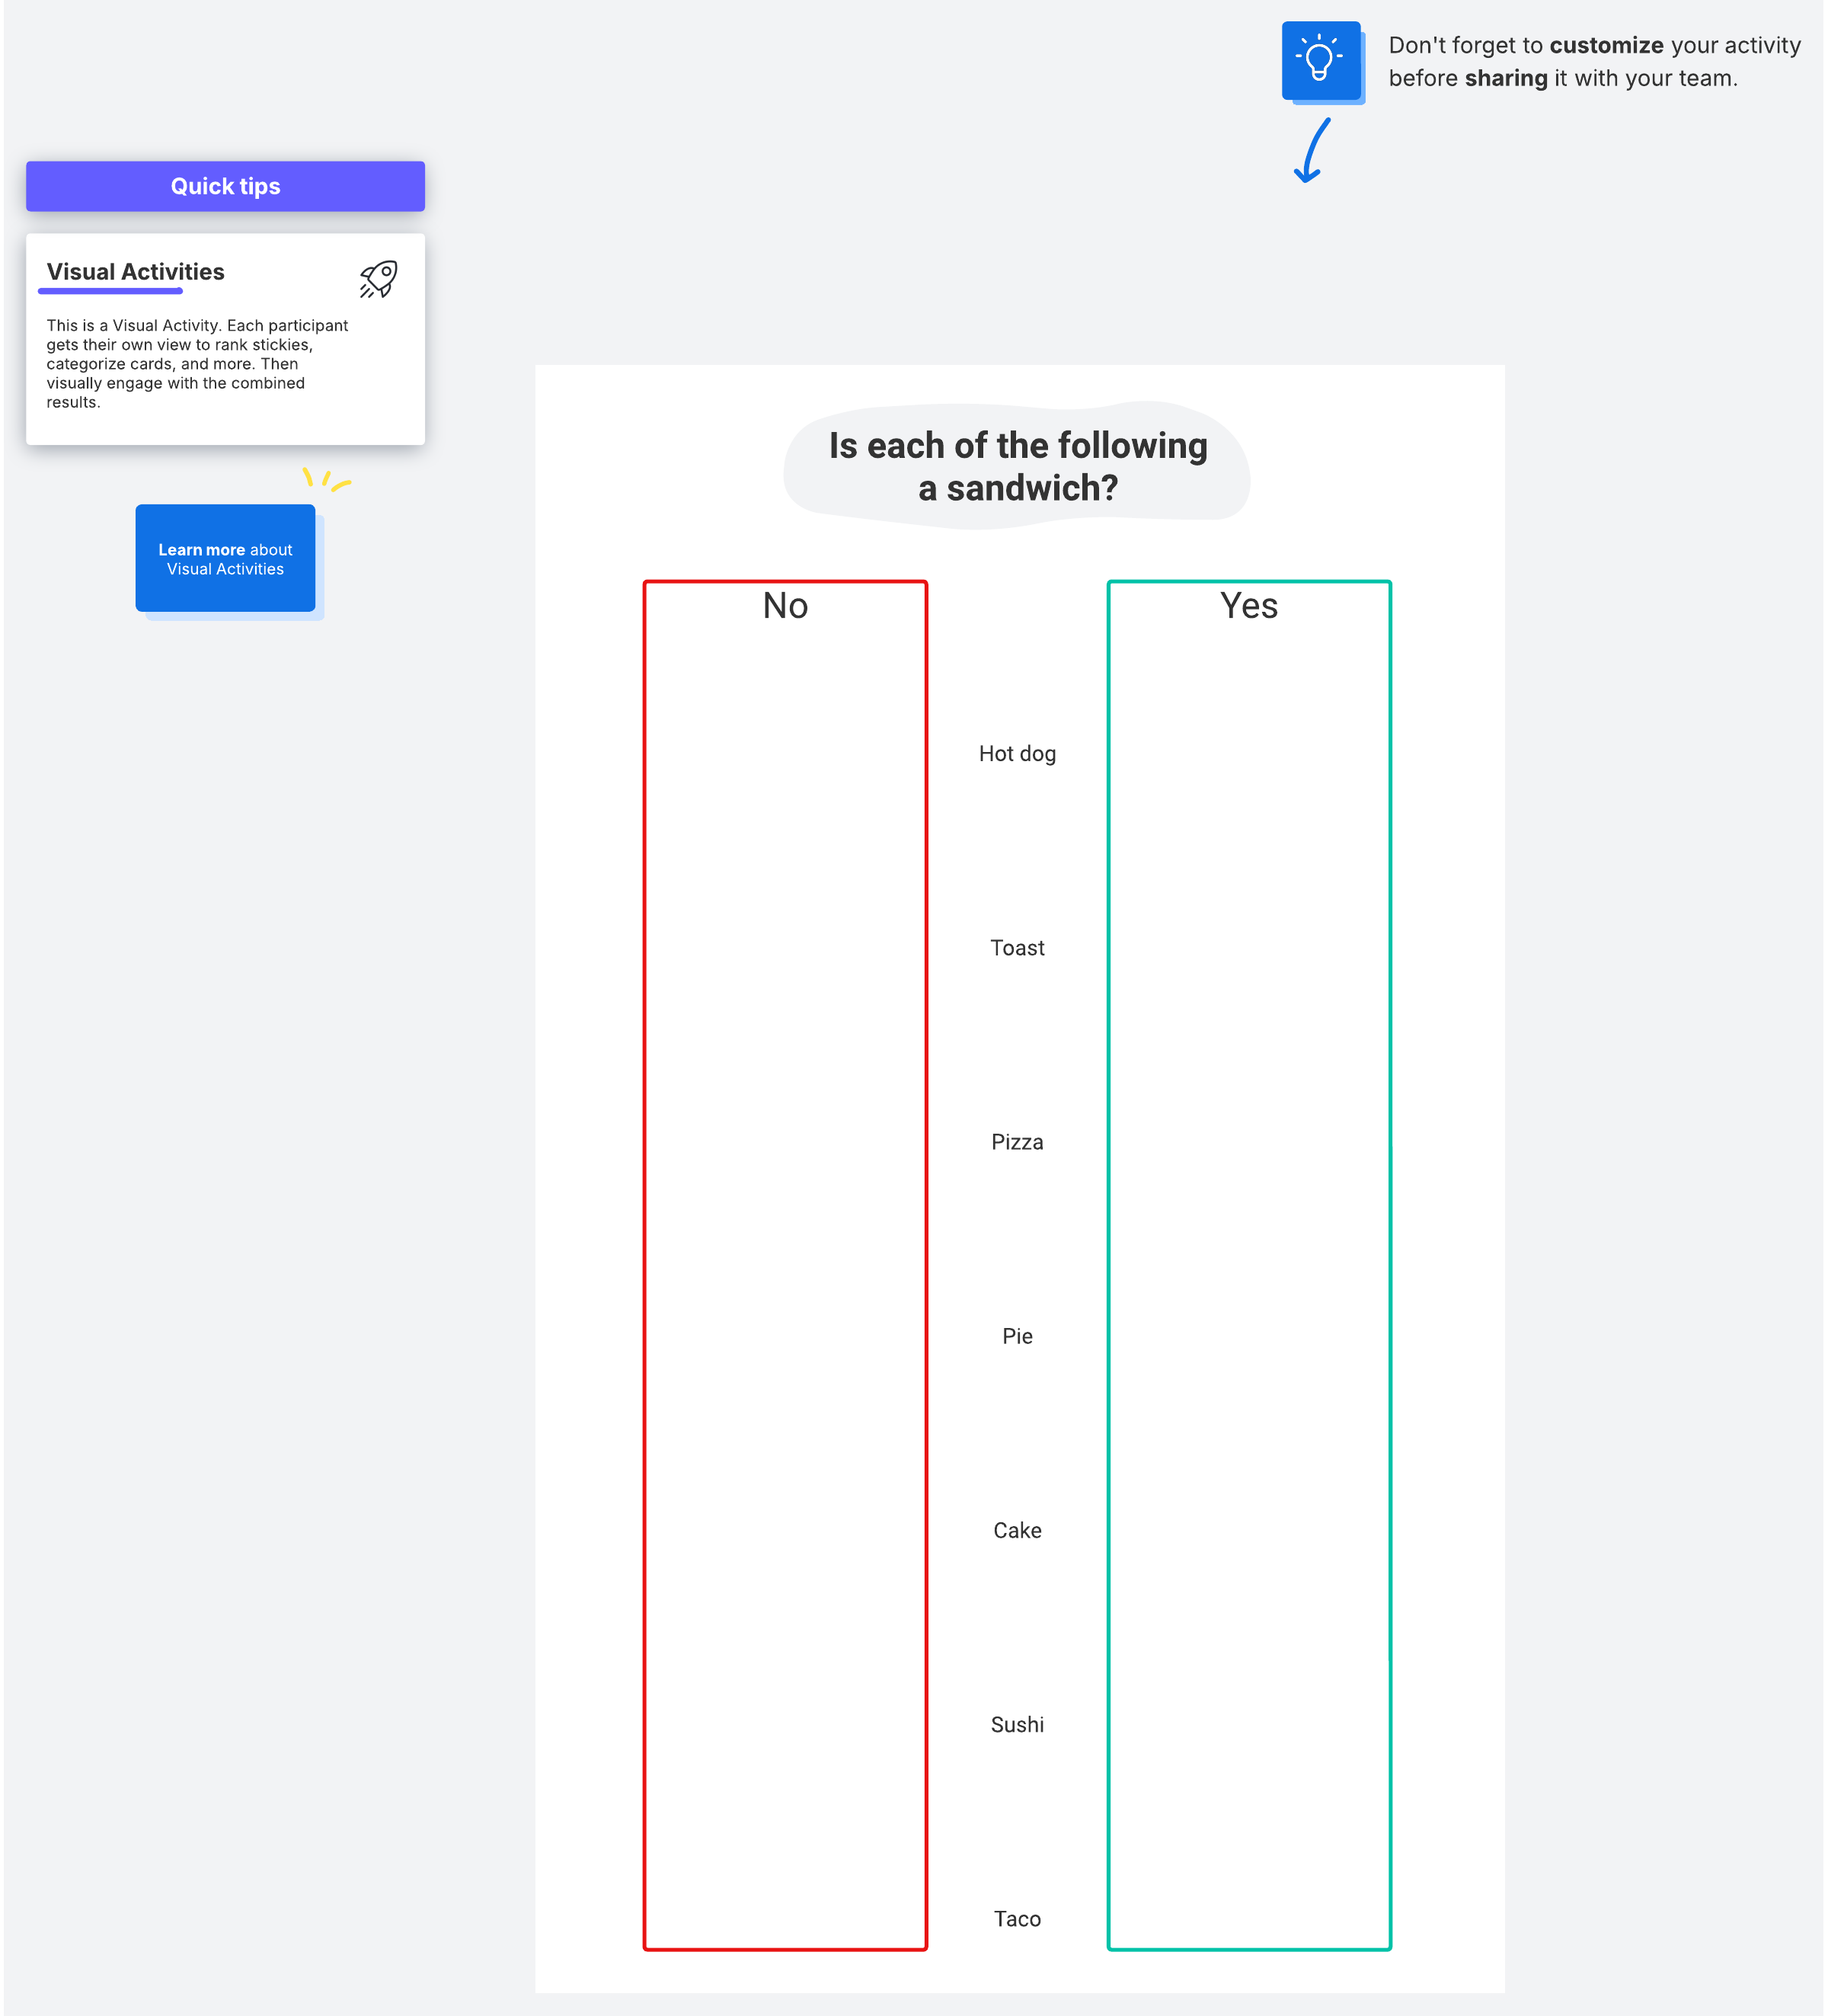The width and height of the screenshot is (1828, 2016).
Task: Click the purple underline beneath Visual Activities
Action: (x=110, y=291)
